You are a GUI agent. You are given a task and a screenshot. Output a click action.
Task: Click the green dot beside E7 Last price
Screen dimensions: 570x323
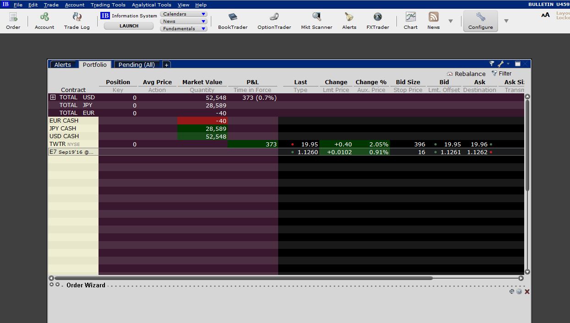pyautogui.click(x=293, y=152)
